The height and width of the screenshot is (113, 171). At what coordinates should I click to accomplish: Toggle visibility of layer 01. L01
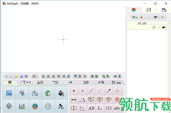click(x=164, y=27)
